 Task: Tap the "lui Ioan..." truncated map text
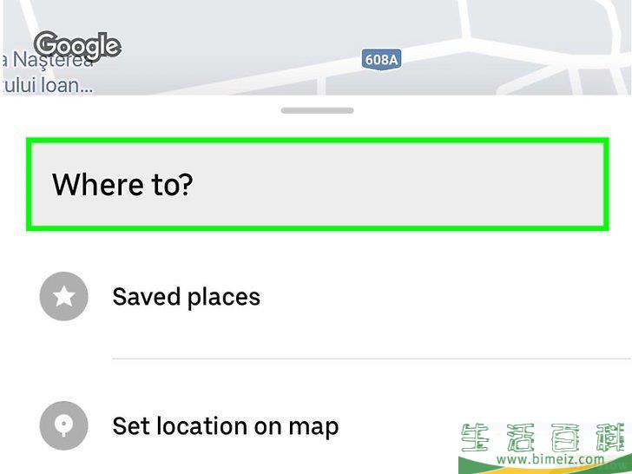(x=48, y=85)
